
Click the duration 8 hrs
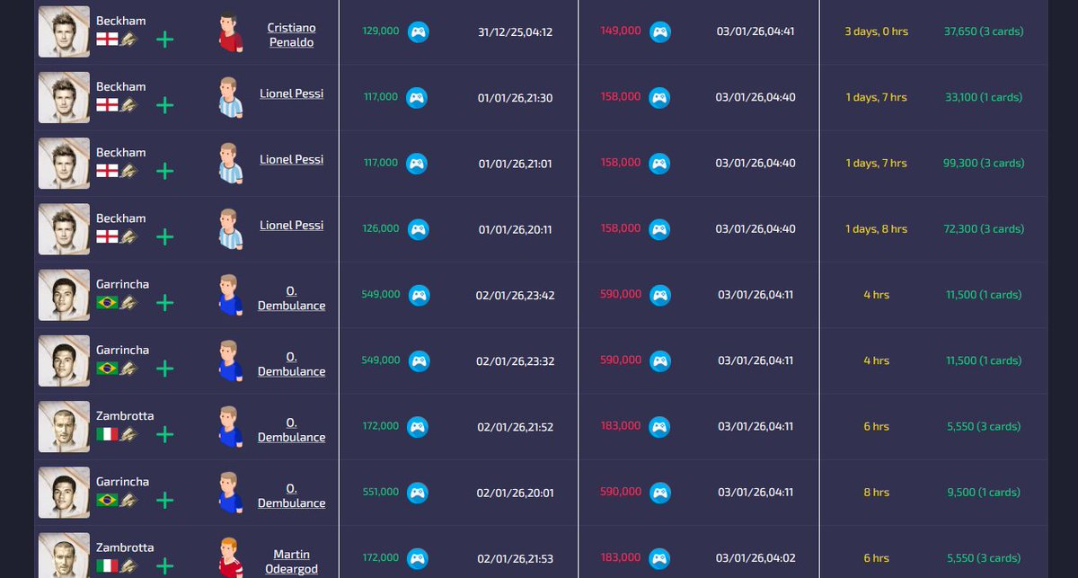tap(876, 493)
